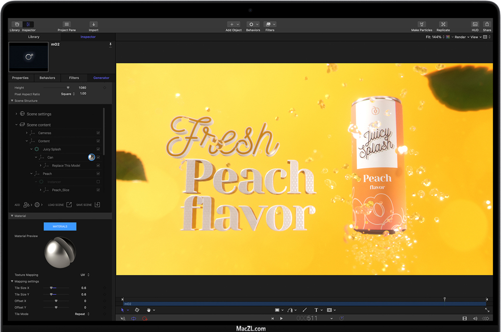Click the Save Scene icon
Viewport: 501px width, 332px height.
coord(97,205)
